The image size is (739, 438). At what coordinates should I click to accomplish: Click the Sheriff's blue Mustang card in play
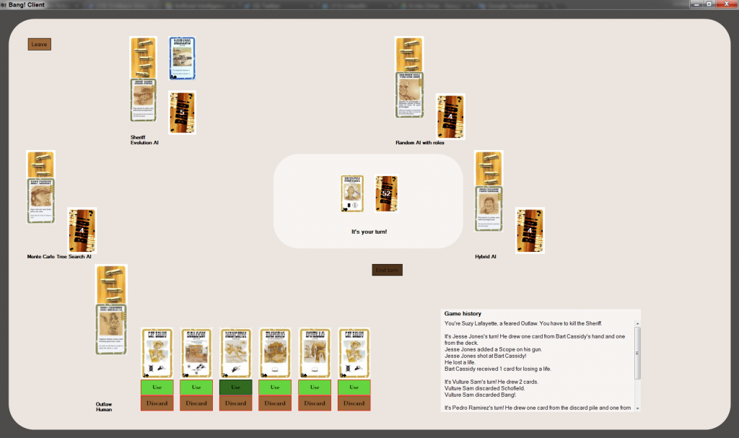[183, 58]
